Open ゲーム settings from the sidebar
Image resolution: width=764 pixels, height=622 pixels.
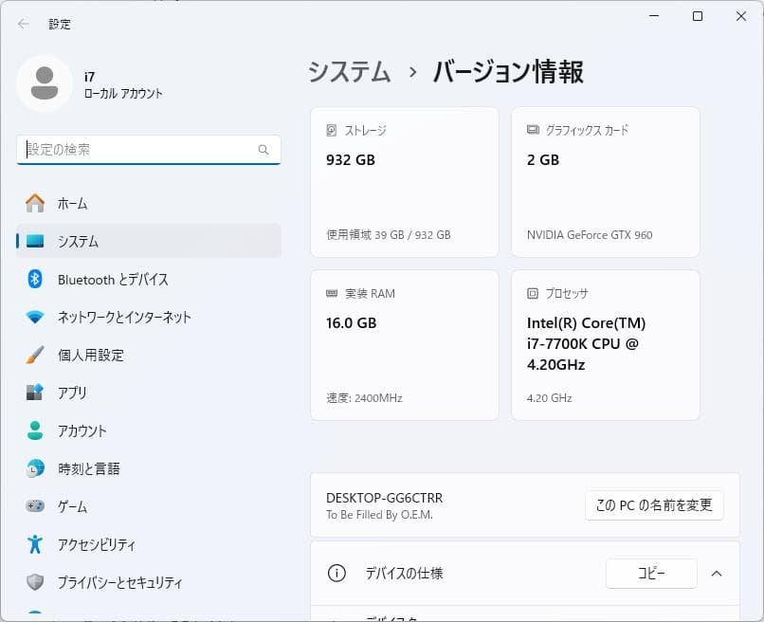point(34,506)
